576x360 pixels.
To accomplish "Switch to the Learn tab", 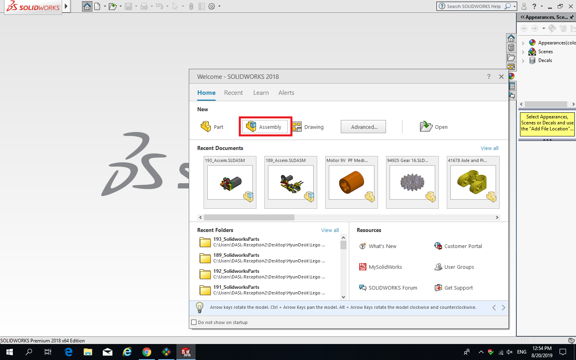I will (x=261, y=92).
